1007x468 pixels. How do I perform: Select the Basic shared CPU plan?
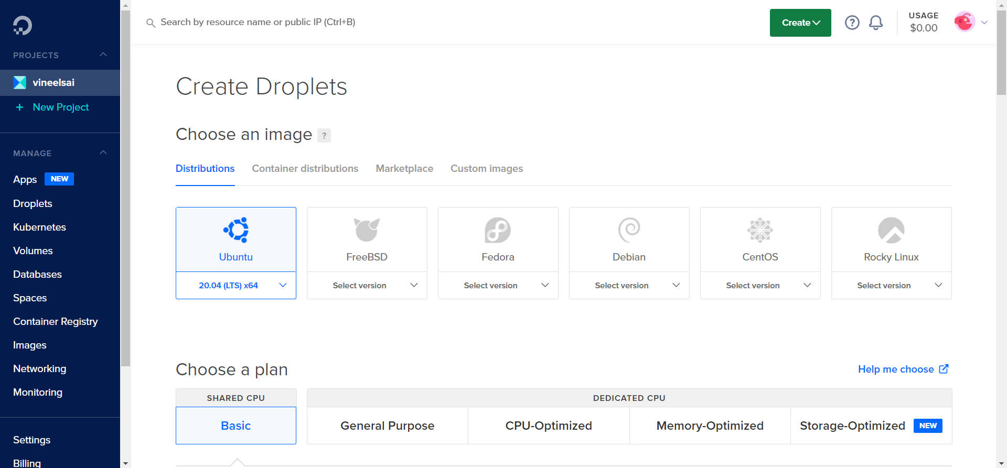[236, 426]
